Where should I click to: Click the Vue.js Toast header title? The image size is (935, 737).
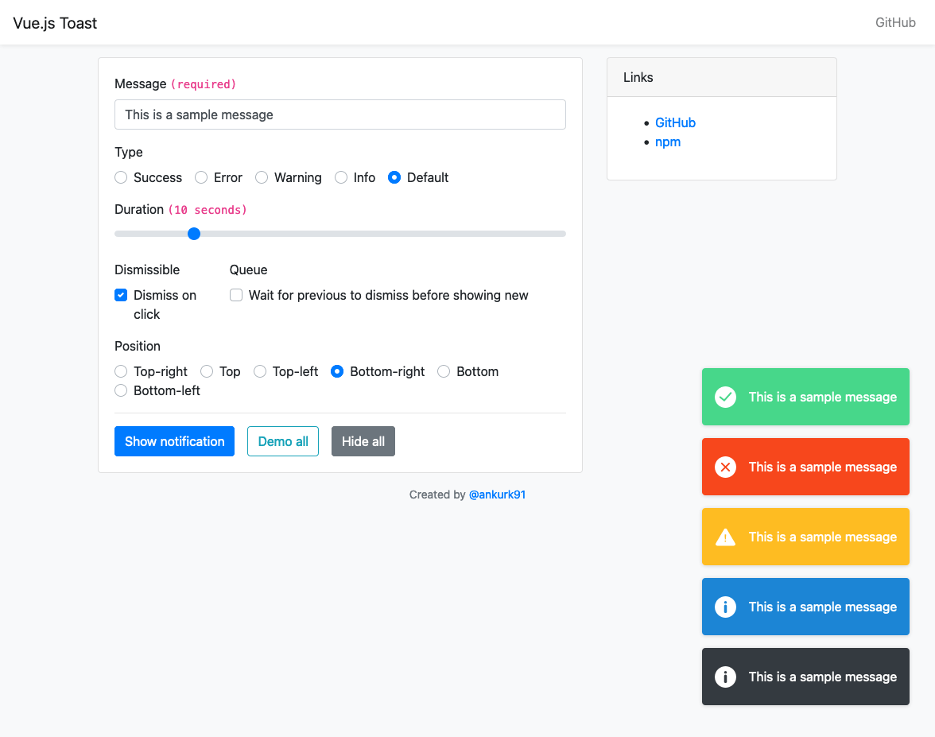pyautogui.click(x=56, y=22)
